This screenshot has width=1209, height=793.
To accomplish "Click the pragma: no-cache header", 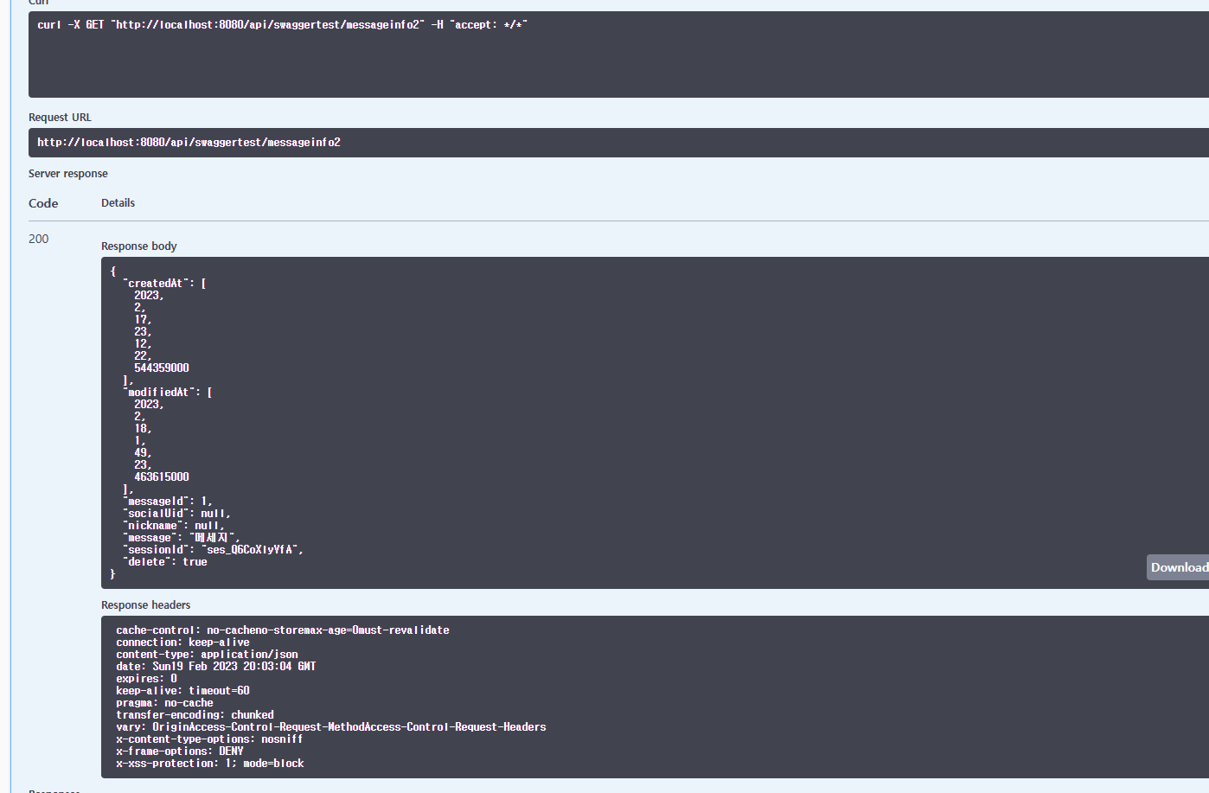I will pos(164,703).
